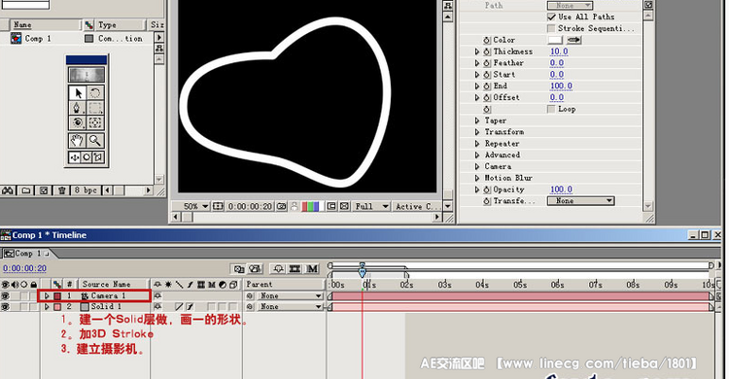Click the Thickness stopwatch icon
Image resolution: width=729 pixels, height=379 pixels.
pos(487,52)
